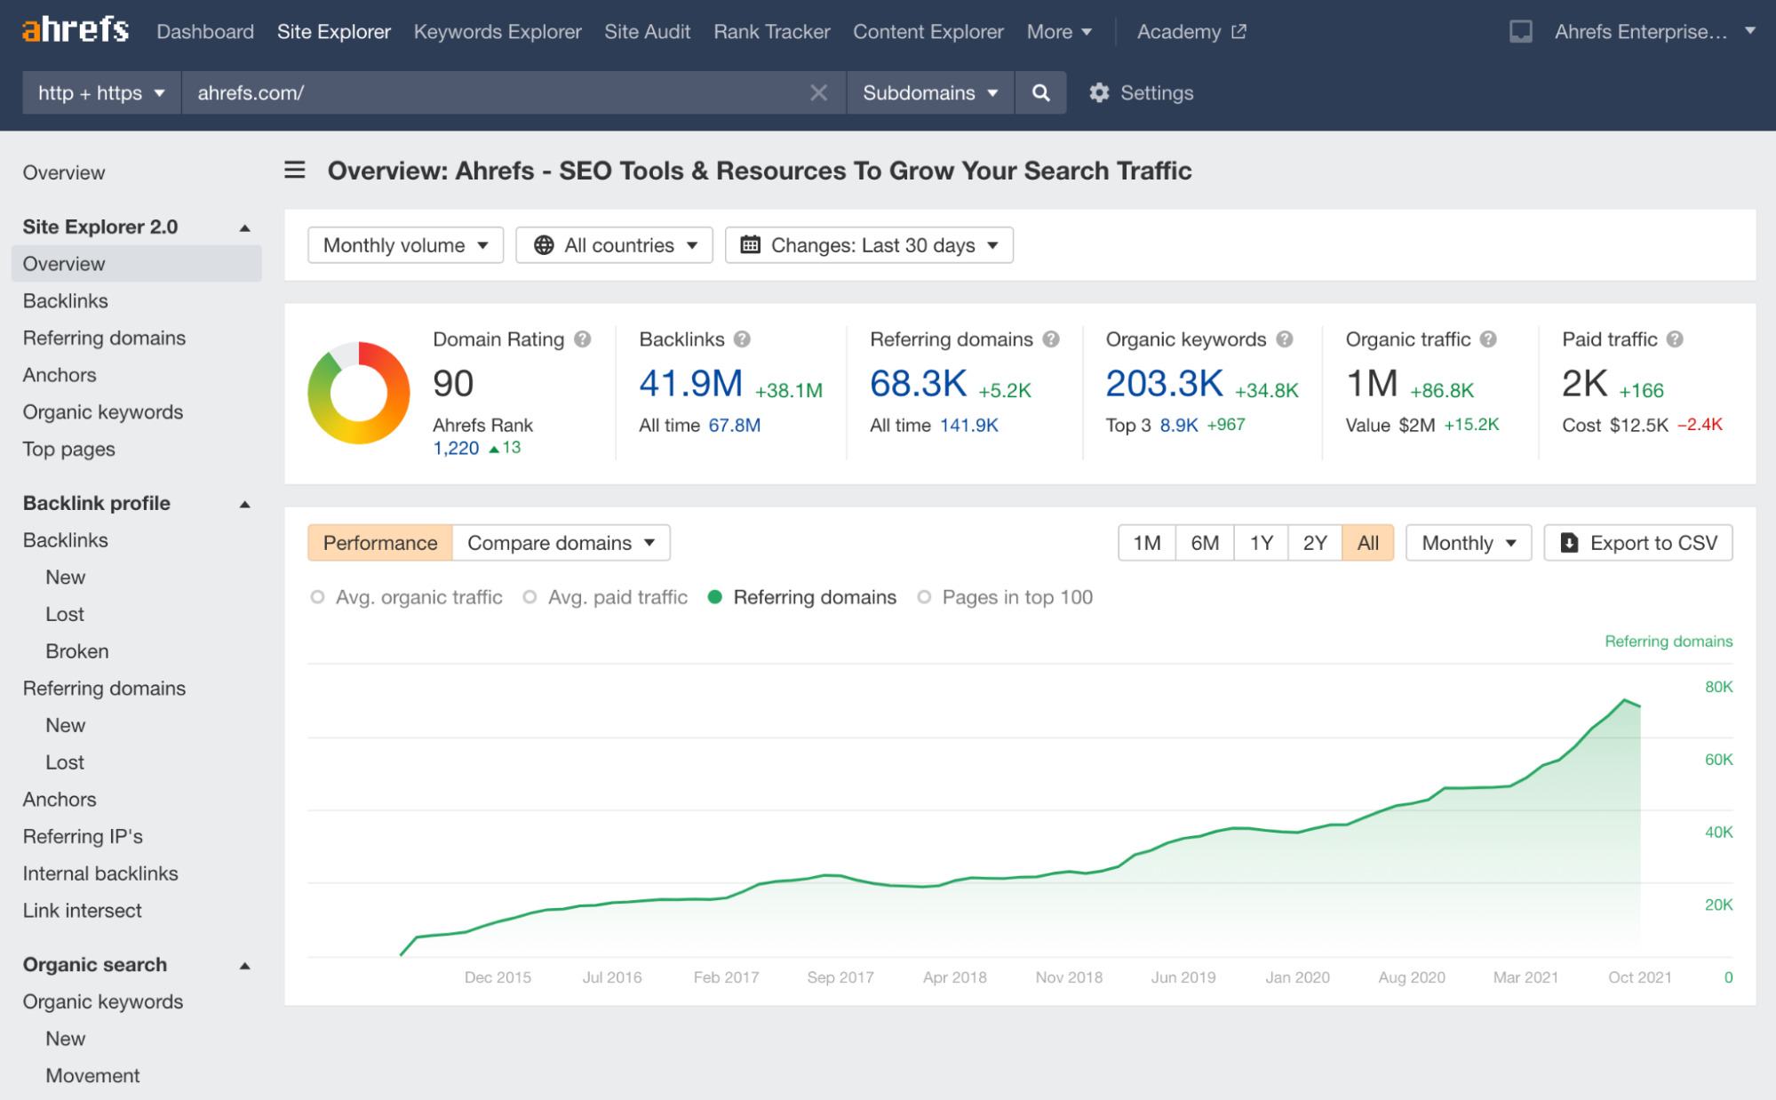Viewport: 1776px width, 1100px height.
Task: Select the 1Y time range tab
Action: point(1261,543)
